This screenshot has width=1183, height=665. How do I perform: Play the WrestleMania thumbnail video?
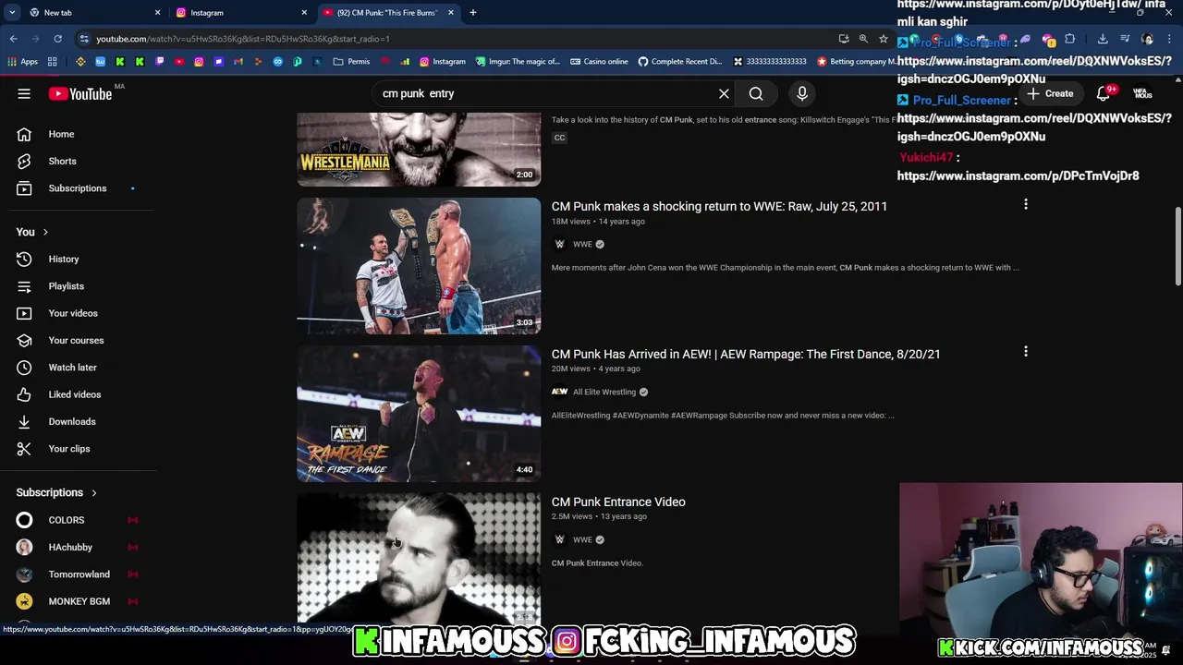coord(419,150)
